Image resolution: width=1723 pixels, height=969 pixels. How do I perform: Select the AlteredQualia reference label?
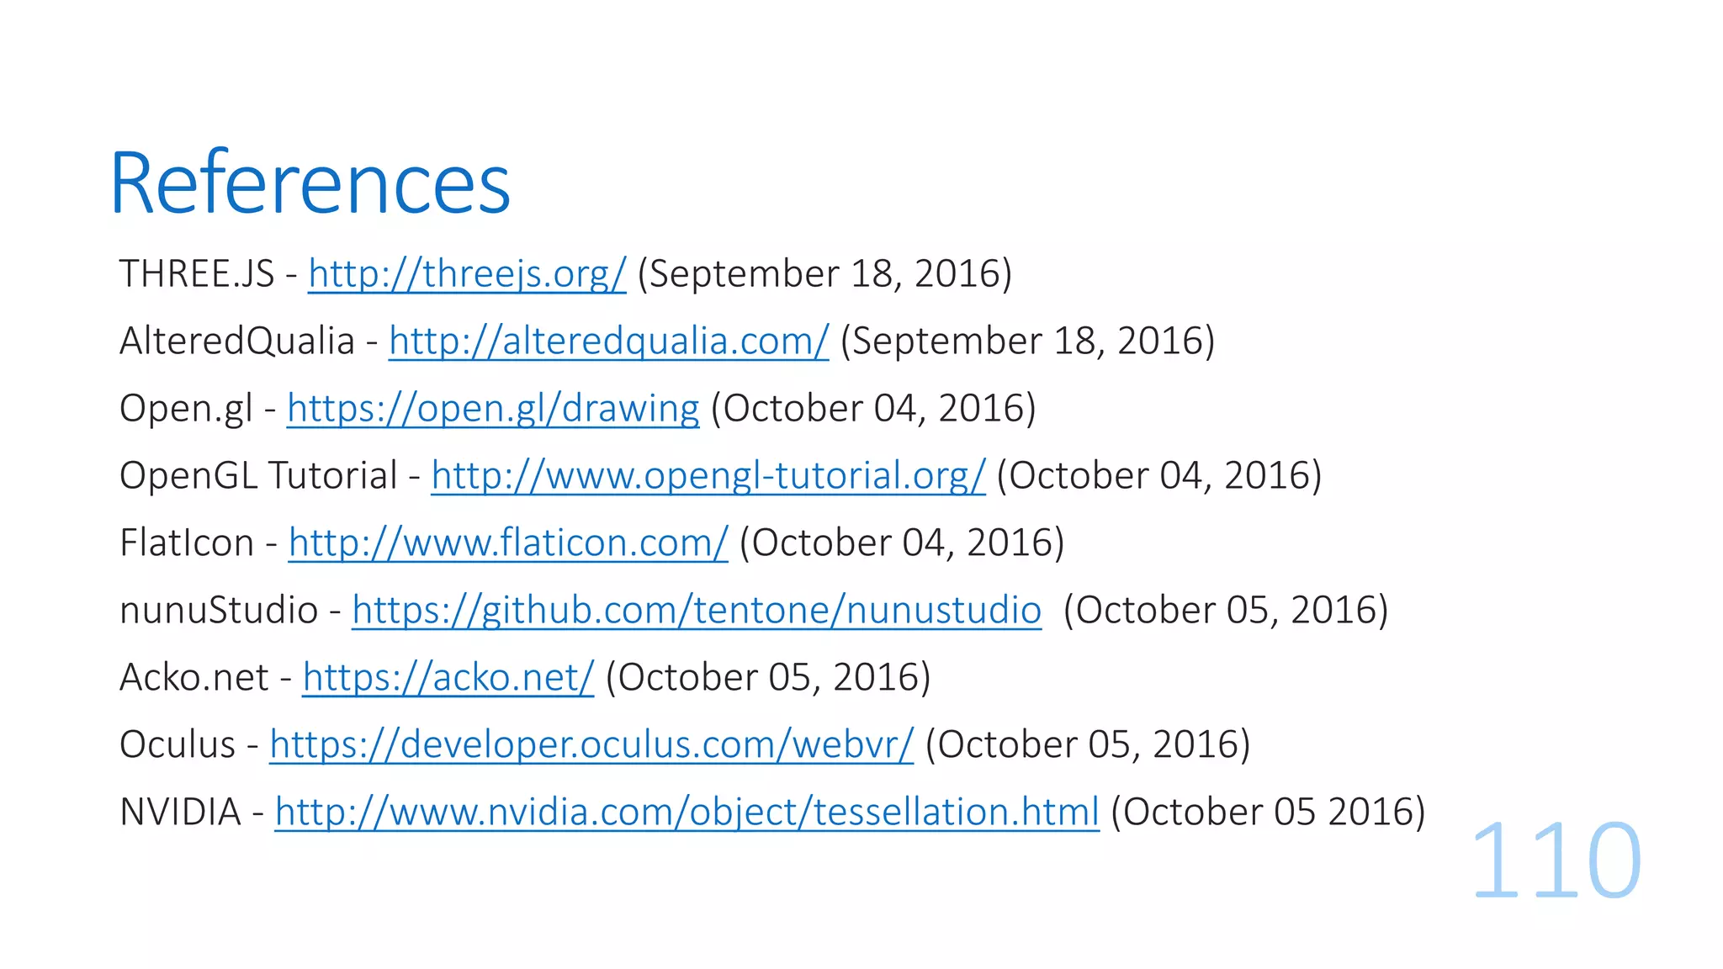(237, 342)
